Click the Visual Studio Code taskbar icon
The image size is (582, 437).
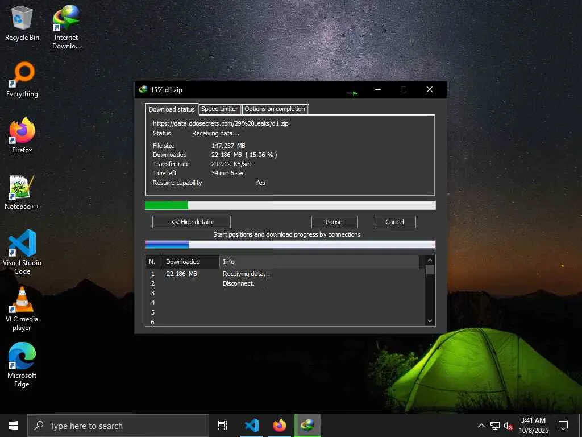click(x=252, y=426)
